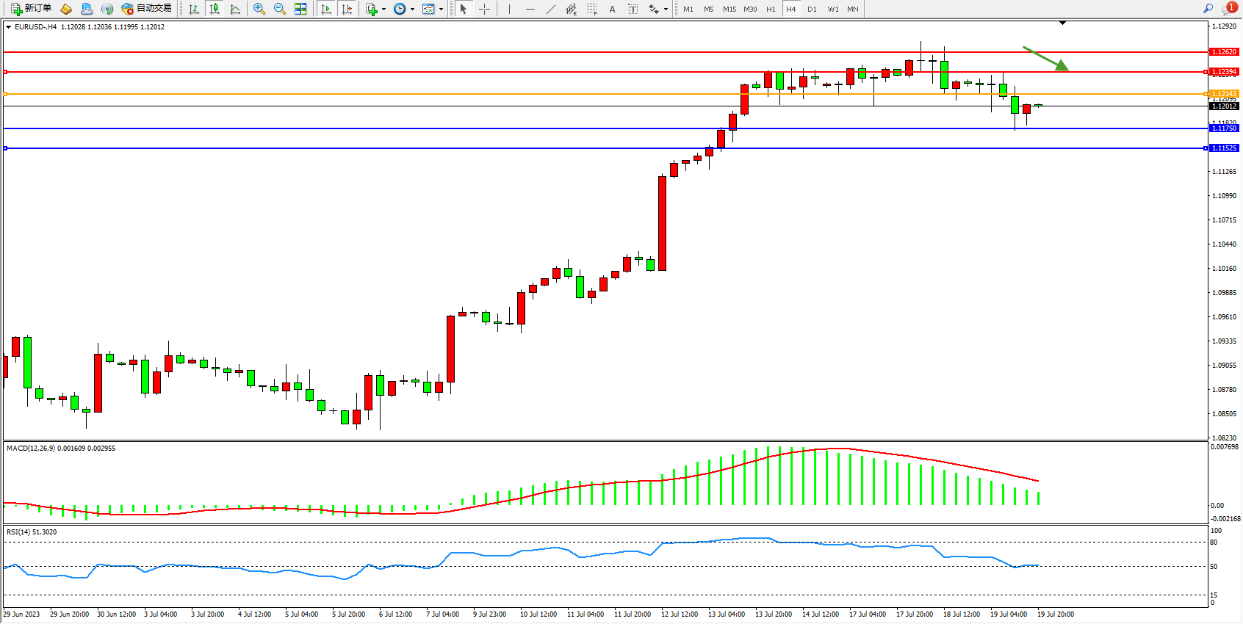Image resolution: width=1243 pixels, height=624 pixels.
Task: Open the search magnifier at top right
Action: (1208, 9)
